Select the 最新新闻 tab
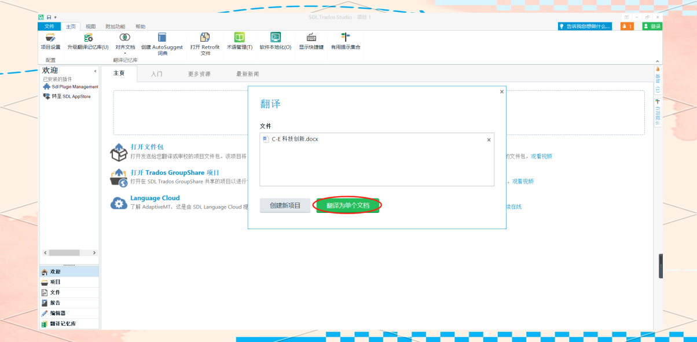The image size is (697, 342). tap(248, 74)
